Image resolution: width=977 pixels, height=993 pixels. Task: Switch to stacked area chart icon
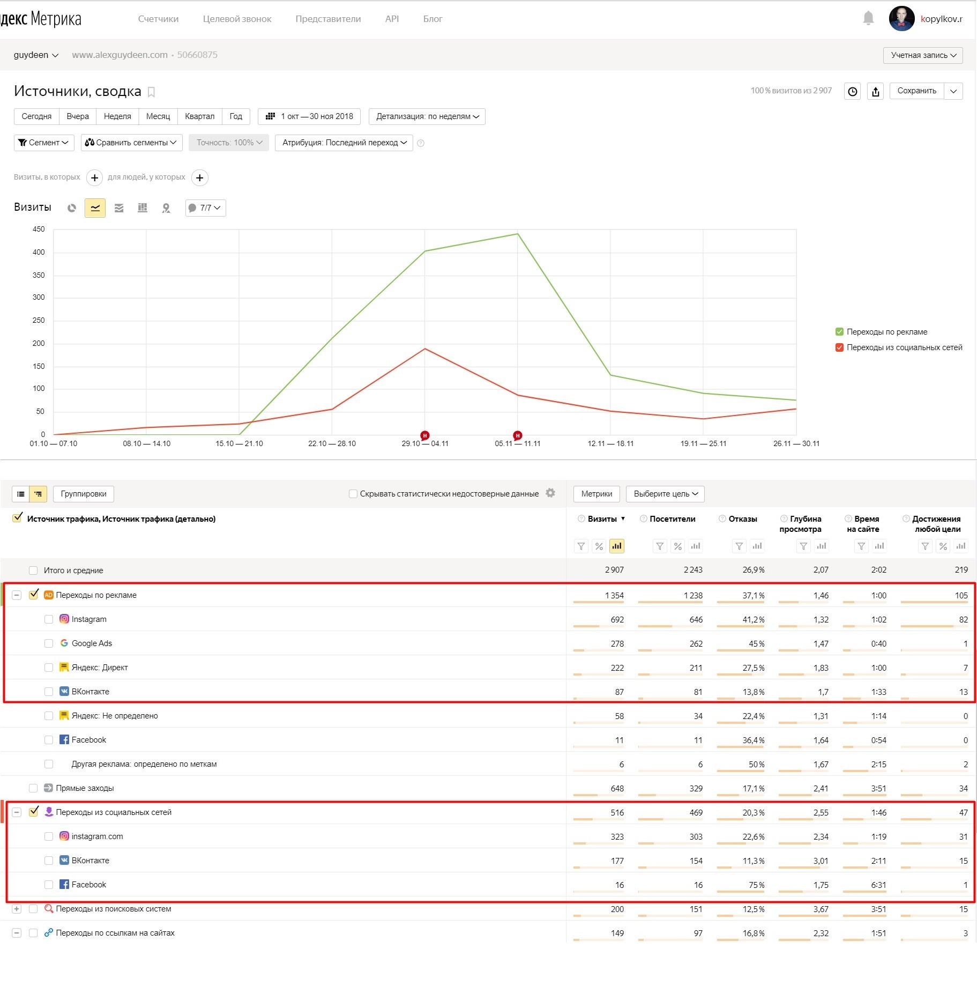click(x=119, y=208)
